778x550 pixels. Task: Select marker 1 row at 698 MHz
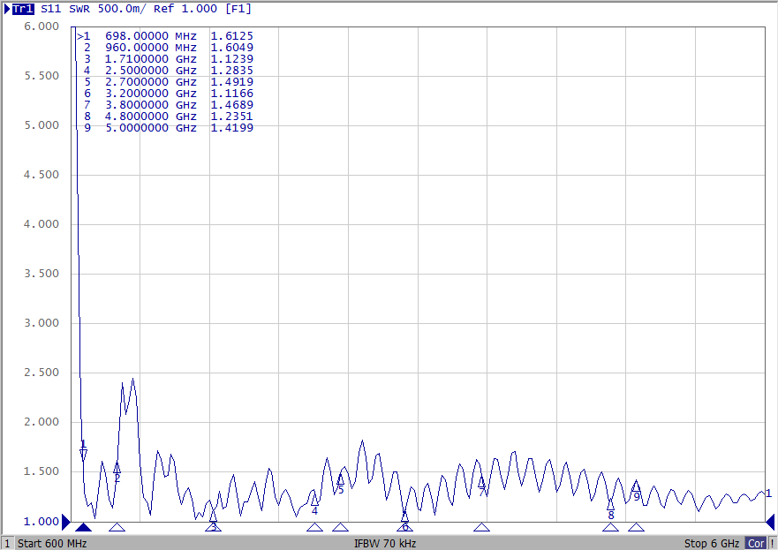coord(165,36)
